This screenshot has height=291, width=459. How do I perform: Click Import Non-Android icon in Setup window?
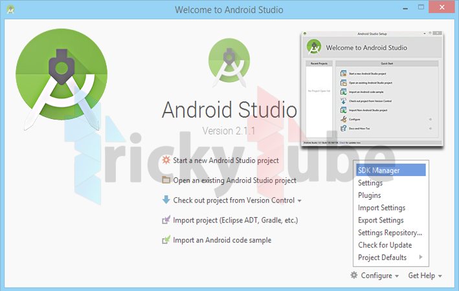pos(343,111)
